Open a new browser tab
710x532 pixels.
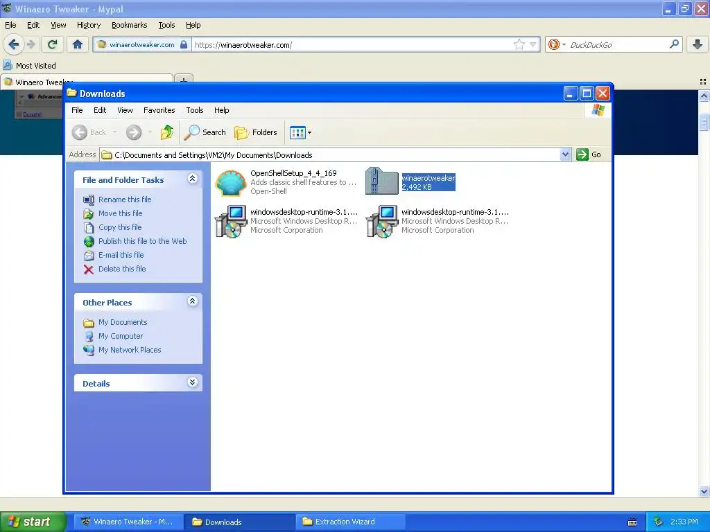click(184, 80)
